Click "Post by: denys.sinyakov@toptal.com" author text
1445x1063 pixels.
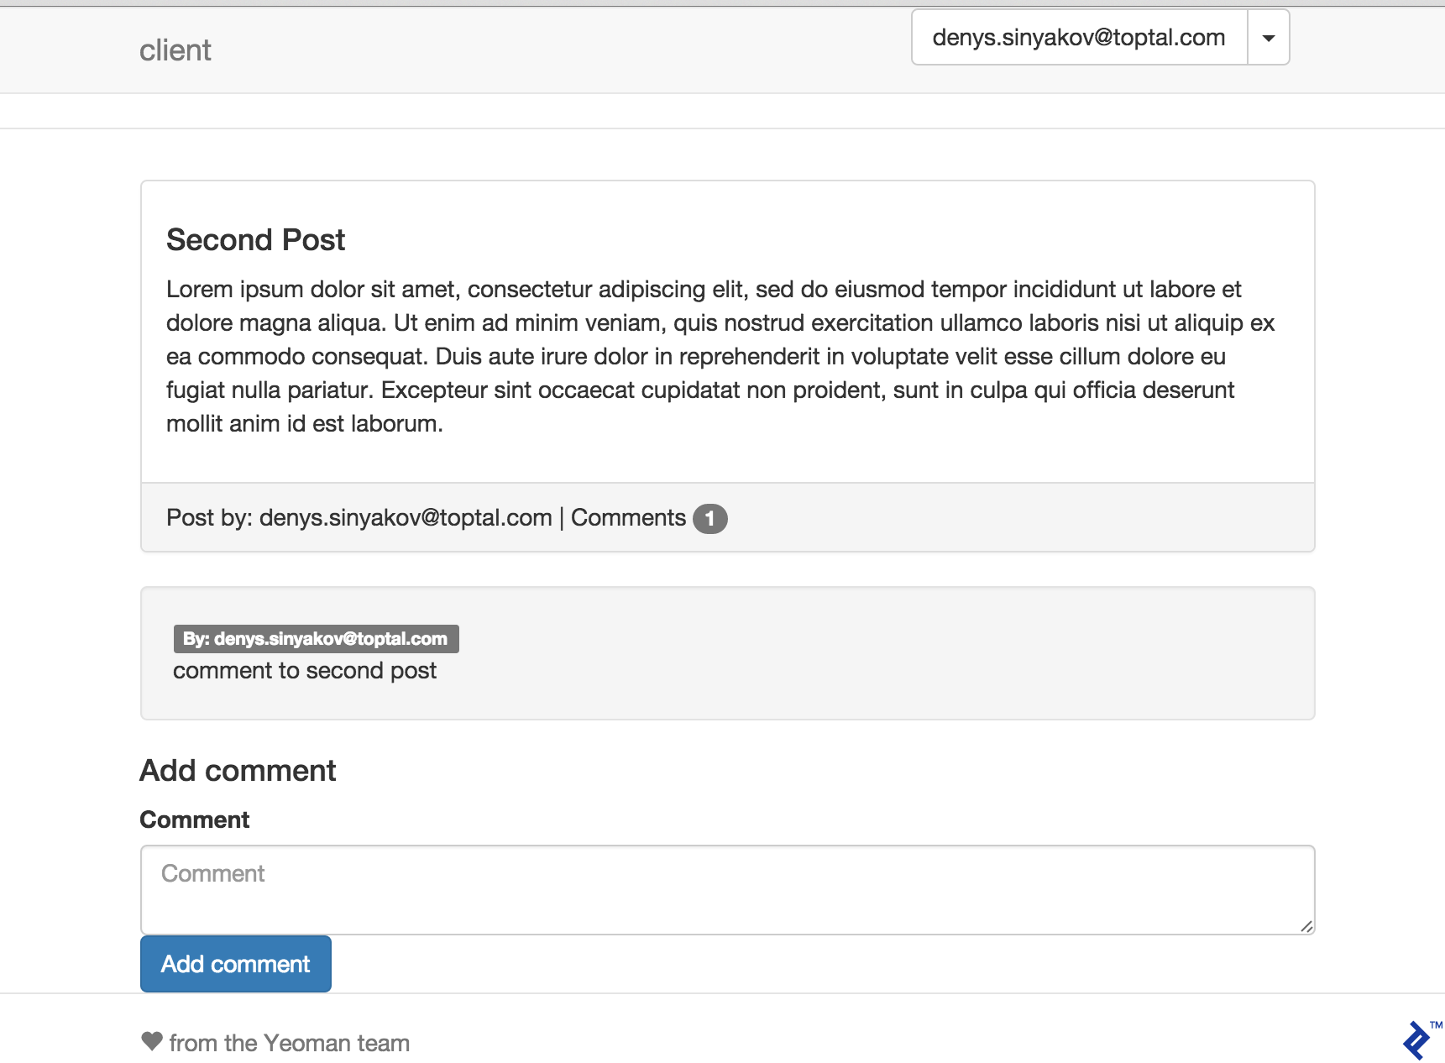[x=359, y=518]
